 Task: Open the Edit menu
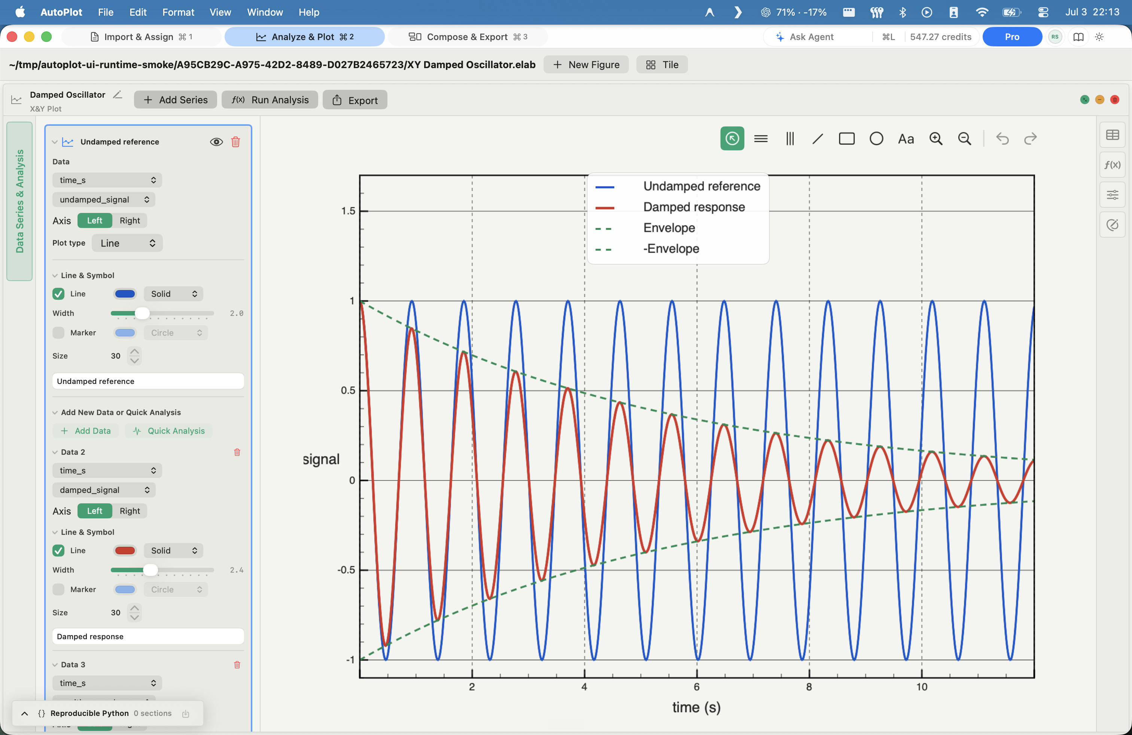pos(137,12)
